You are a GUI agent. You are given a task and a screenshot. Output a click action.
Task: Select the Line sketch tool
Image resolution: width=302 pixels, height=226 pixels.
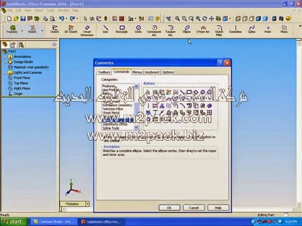(106, 29)
